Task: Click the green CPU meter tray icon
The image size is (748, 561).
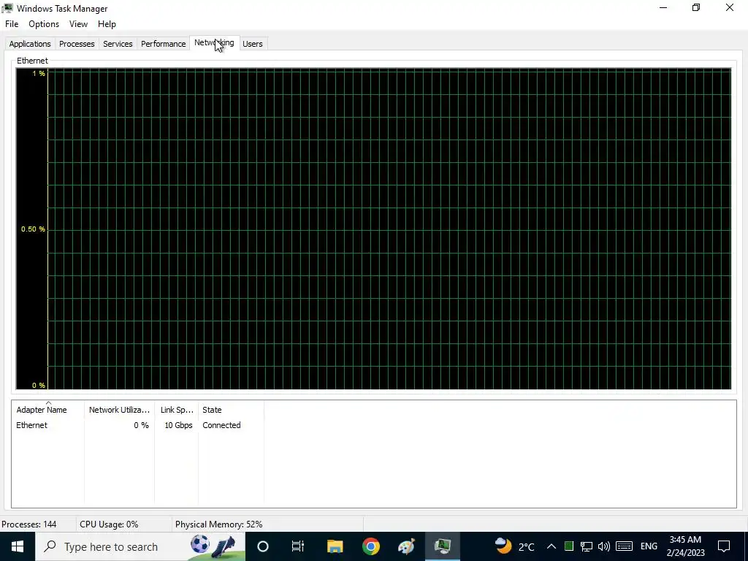Action: tap(568, 546)
